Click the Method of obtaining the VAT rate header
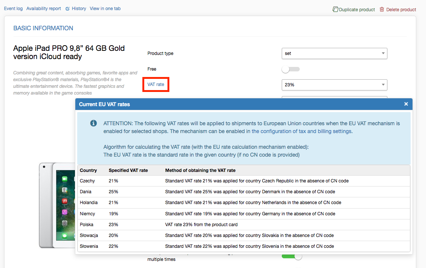426x268 pixels. pyautogui.click(x=200, y=170)
